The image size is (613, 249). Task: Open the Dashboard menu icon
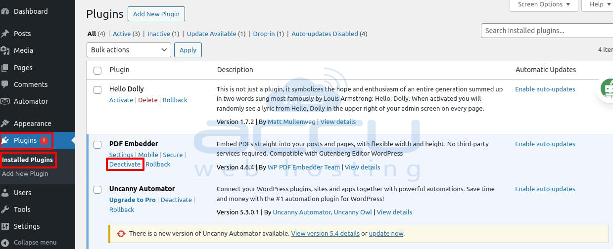pos(5,11)
